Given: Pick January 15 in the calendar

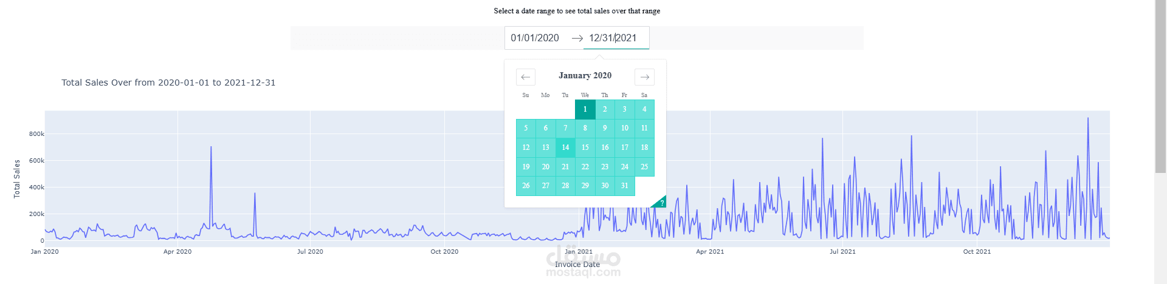Looking at the screenshot, I should pos(585,147).
